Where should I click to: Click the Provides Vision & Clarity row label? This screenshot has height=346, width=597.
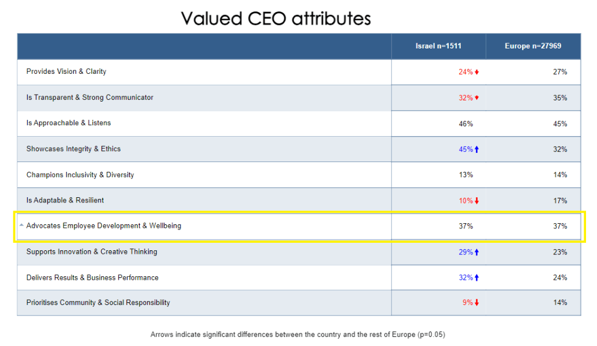[66, 72]
